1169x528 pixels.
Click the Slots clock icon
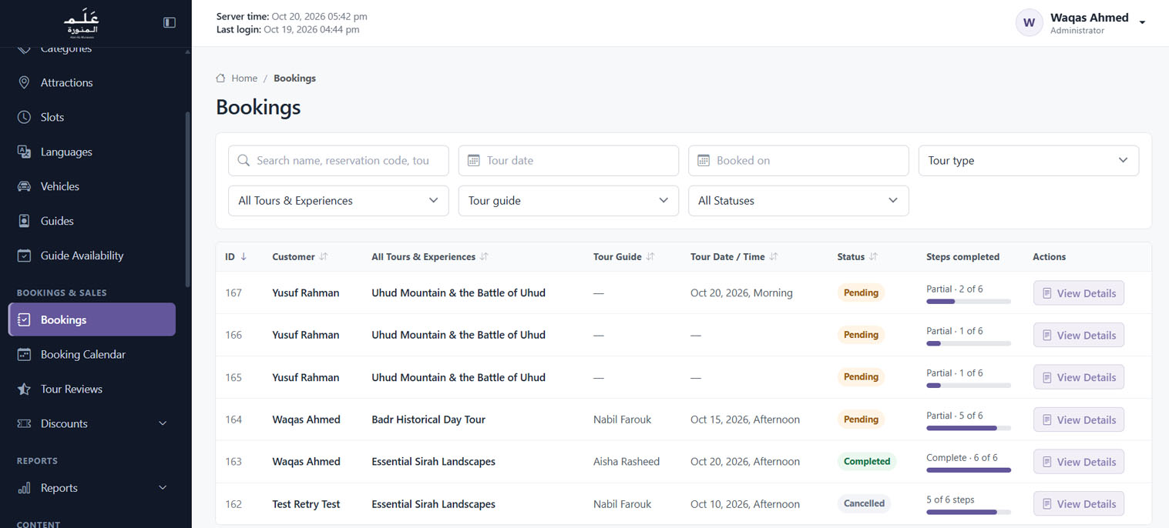pyautogui.click(x=24, y=117)
